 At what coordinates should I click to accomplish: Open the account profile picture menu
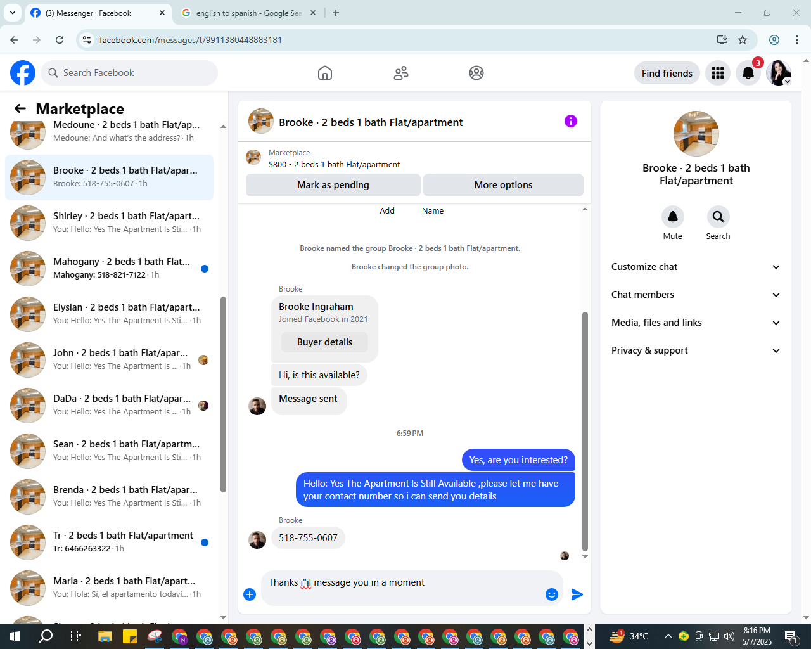pyautogui.click(x=779, y=73)
